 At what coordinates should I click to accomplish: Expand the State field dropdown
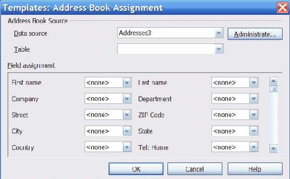pos(253,131)
